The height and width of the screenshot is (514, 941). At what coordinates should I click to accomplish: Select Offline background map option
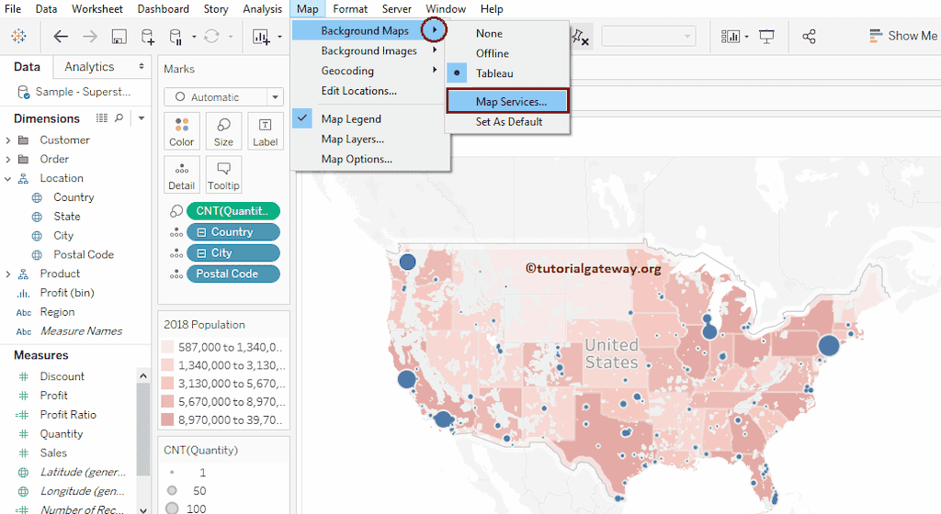coord(493,53)
